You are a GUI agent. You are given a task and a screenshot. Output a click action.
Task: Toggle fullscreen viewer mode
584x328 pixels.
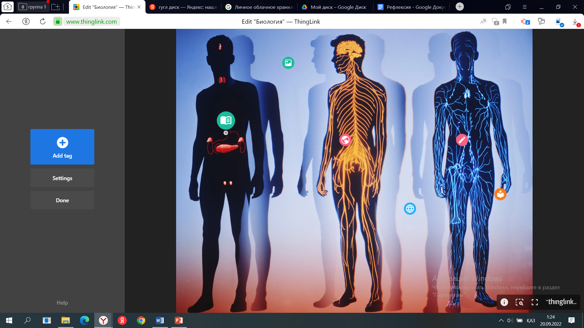point(535,302)
